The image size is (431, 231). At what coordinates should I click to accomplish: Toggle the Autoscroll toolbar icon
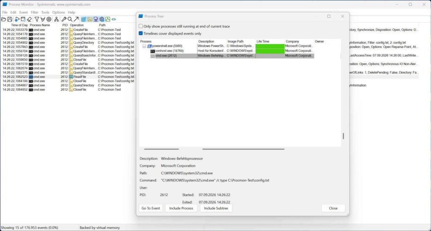coord(23,19)
